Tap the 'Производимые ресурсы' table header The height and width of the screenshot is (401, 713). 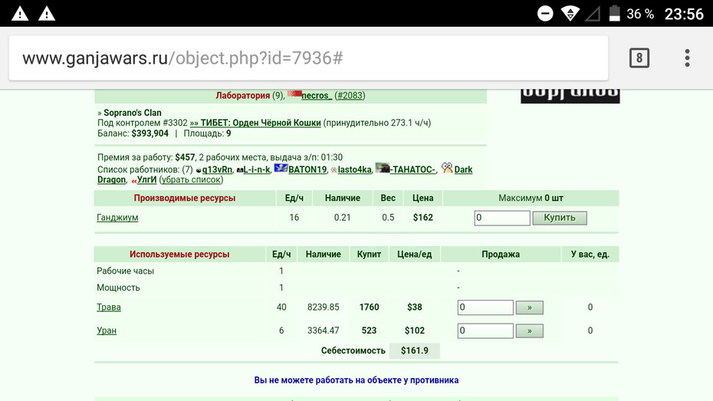pos(185,199)
